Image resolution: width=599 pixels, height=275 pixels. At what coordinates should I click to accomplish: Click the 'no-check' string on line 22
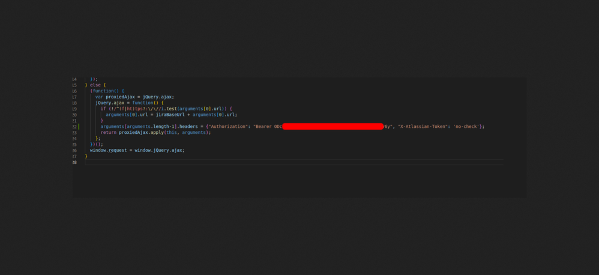(x=466, y=127)
